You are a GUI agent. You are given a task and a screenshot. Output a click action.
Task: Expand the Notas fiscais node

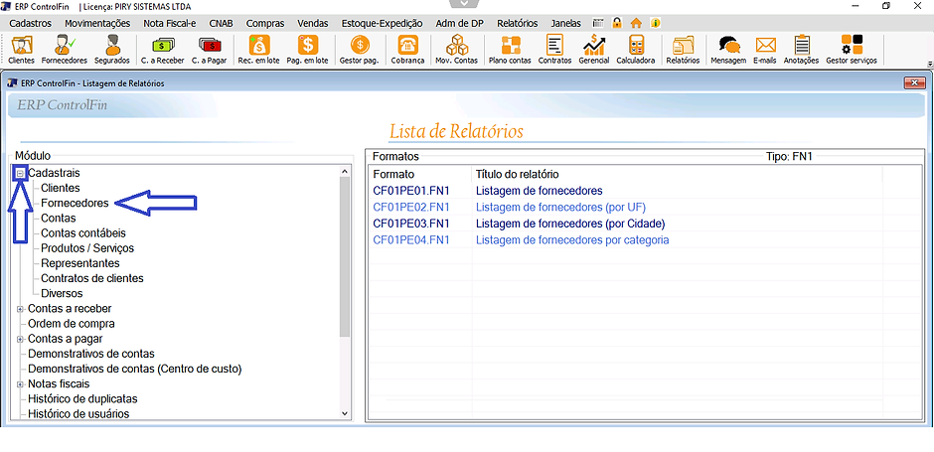tap(20, 384)
